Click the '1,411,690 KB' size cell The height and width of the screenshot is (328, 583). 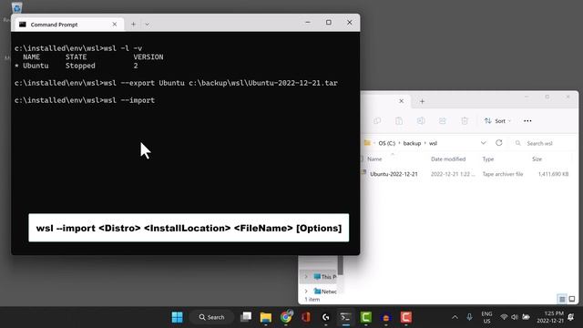(553, 174)
